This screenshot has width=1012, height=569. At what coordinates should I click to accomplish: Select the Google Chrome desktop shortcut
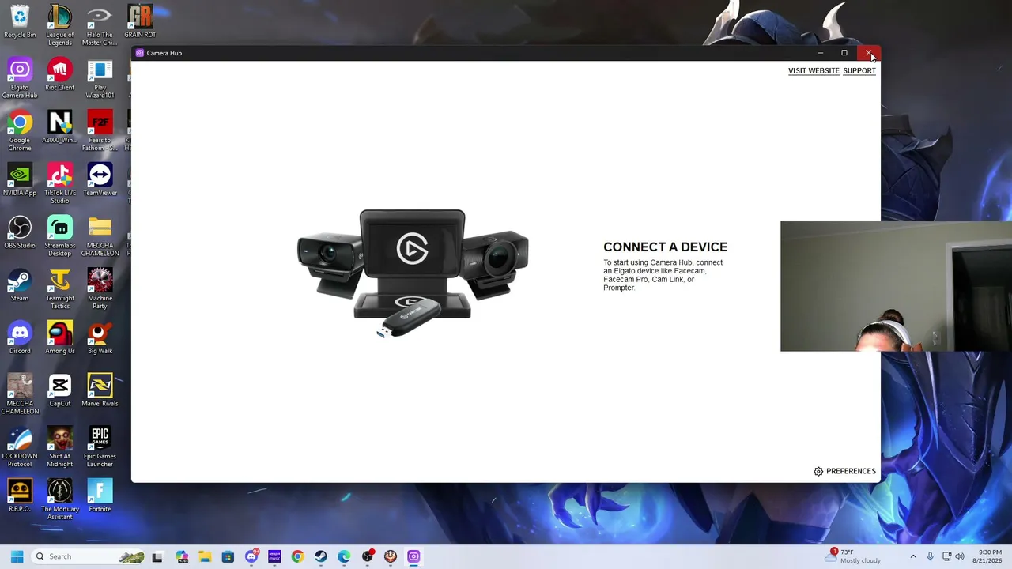point(20,131)
